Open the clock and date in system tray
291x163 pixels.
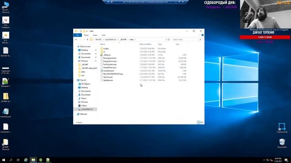pos(278,160)
